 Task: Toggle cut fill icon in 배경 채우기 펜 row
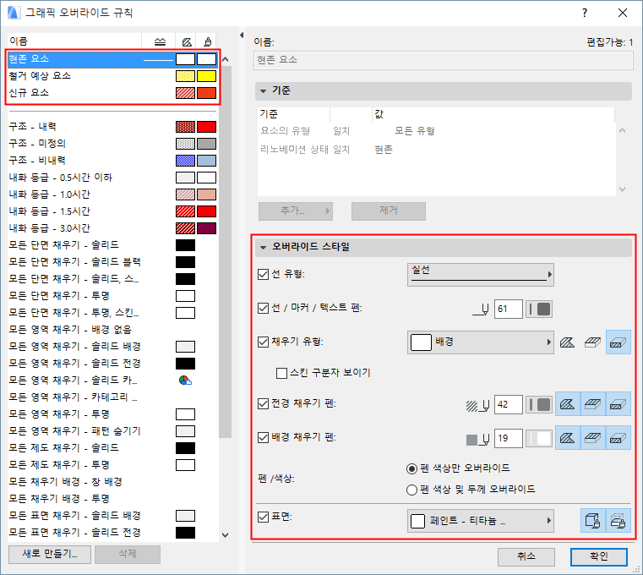tap(618, 438)
